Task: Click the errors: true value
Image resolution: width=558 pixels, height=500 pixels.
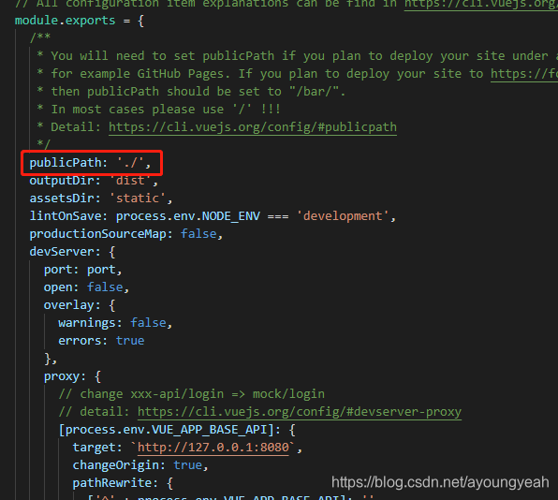Action: (x=130, y=341)
